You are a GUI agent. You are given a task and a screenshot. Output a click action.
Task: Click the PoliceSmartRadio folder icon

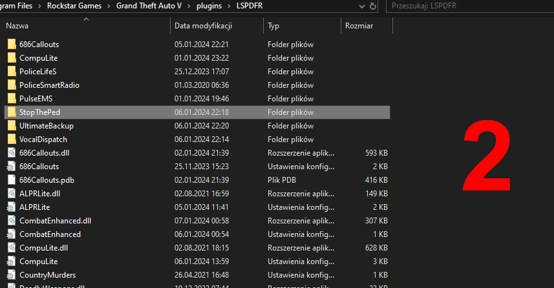12,85
